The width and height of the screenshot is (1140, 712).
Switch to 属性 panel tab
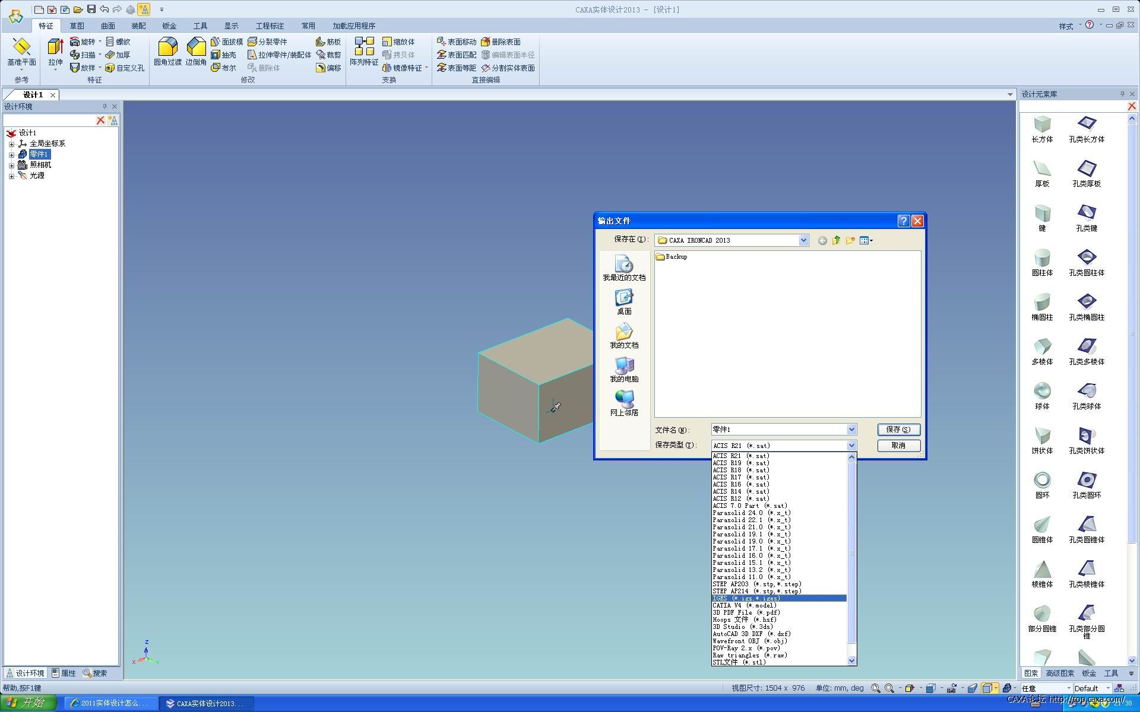point(64,673)
